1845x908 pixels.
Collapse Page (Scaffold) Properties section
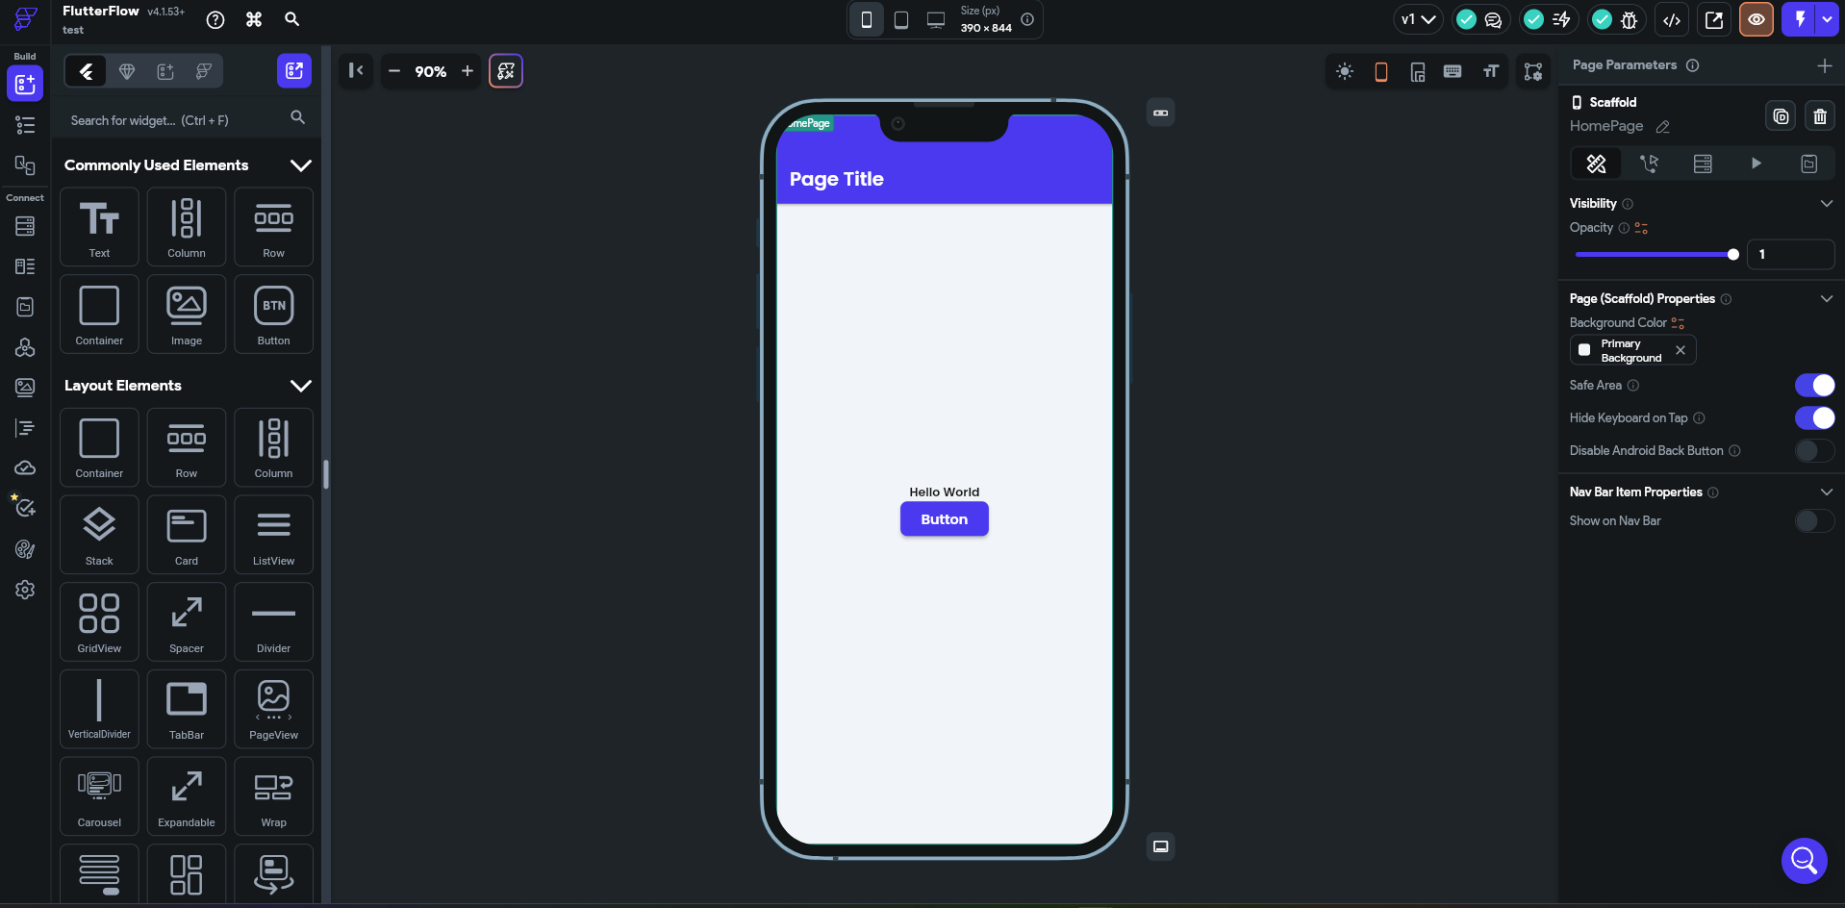coord(1826,299)
